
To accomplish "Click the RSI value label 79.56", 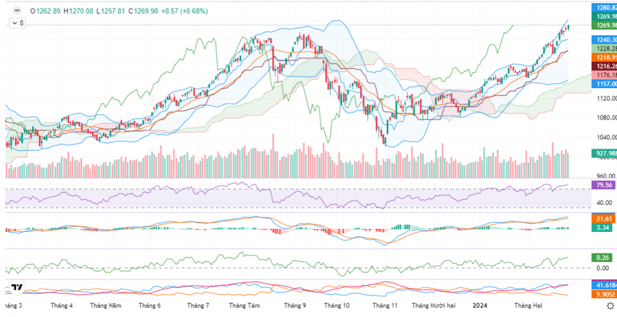I will coord(602,185).
